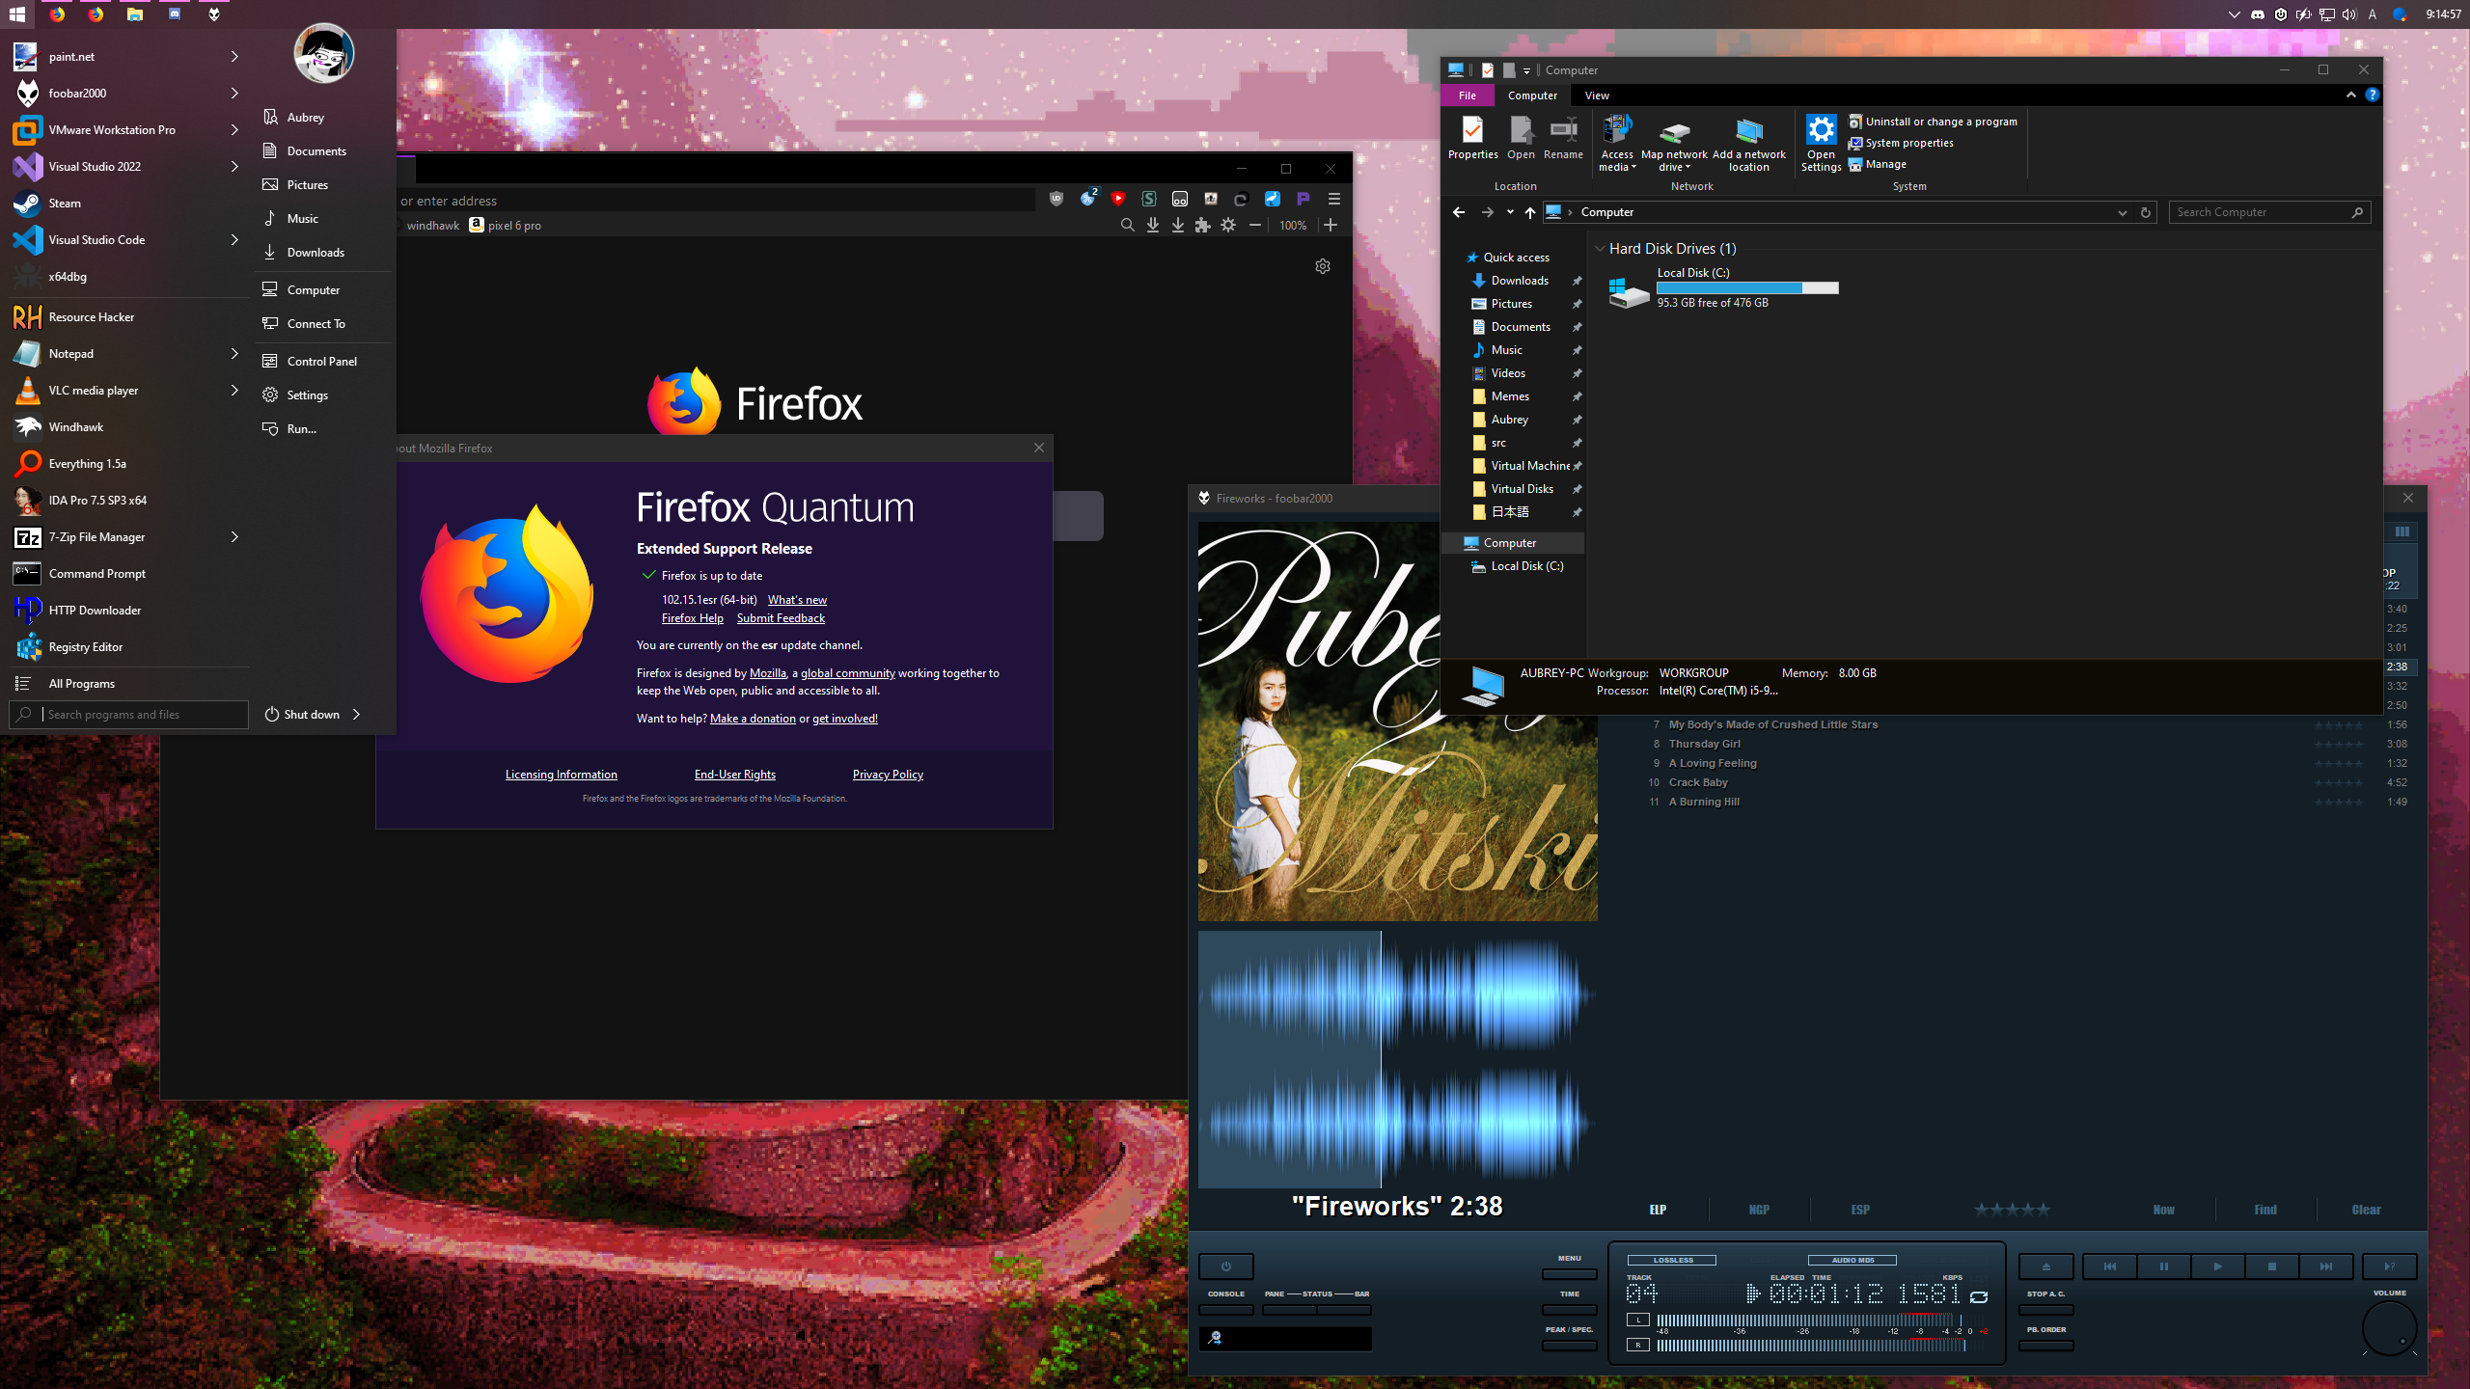The height and width of the screenshot is (1389, 2470).
Task: Open the Privacy Policy link
Action: [888, 775]
